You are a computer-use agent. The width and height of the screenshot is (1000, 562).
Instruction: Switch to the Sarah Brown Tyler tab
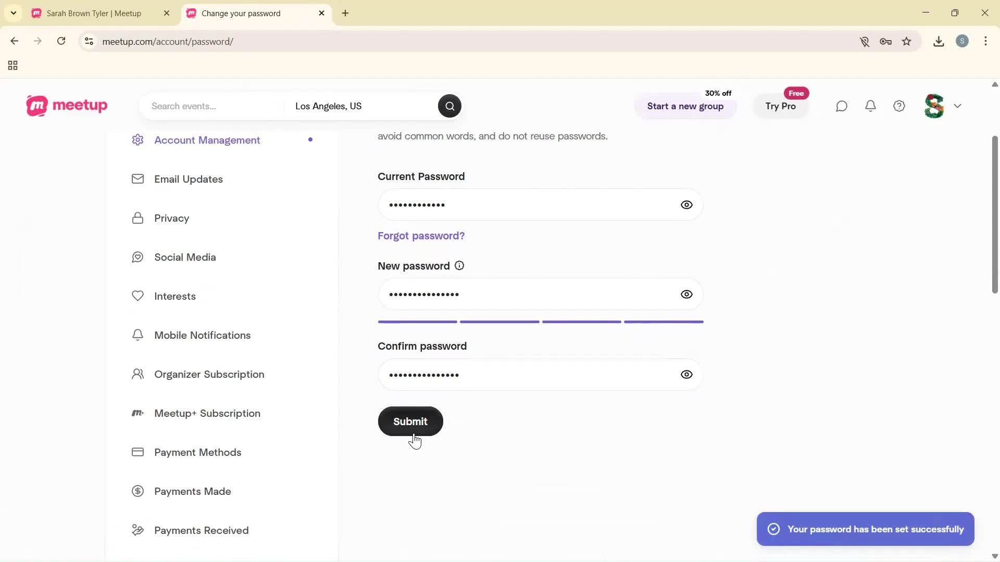(94, 13)
